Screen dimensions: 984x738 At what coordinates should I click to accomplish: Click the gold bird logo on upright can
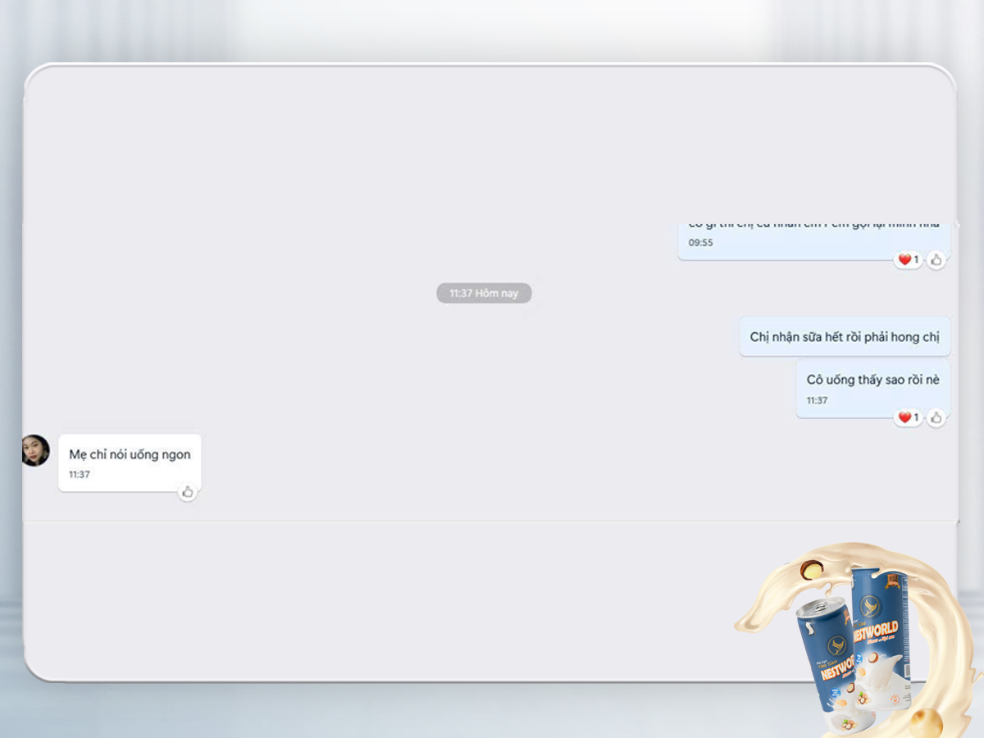click(x=870, y=606)
